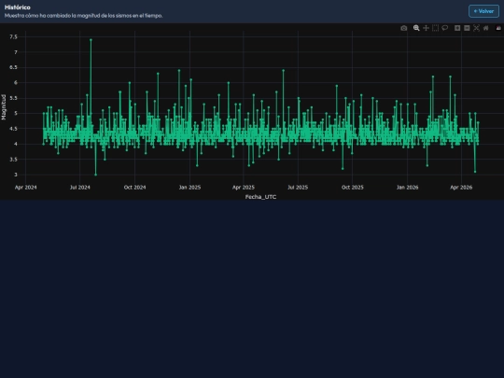Click the Apr 2026 axis label
The height and width of the screenshot is (378, 504).
point(461,187)
